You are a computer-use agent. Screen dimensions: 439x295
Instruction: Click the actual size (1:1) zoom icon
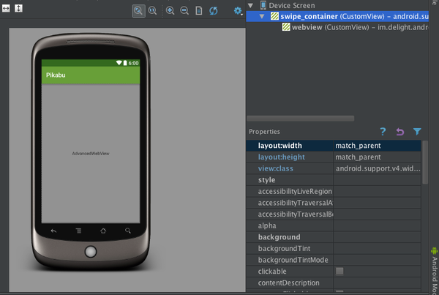152,11
